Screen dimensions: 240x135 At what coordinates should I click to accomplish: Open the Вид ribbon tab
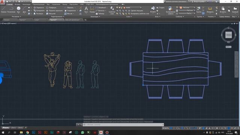(48, 4)
